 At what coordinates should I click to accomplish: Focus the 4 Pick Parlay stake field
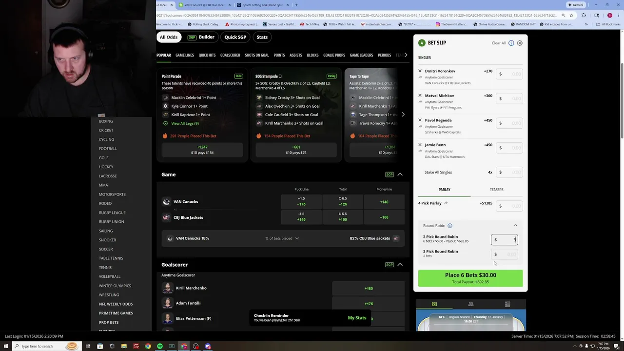(x=510, y=206)
